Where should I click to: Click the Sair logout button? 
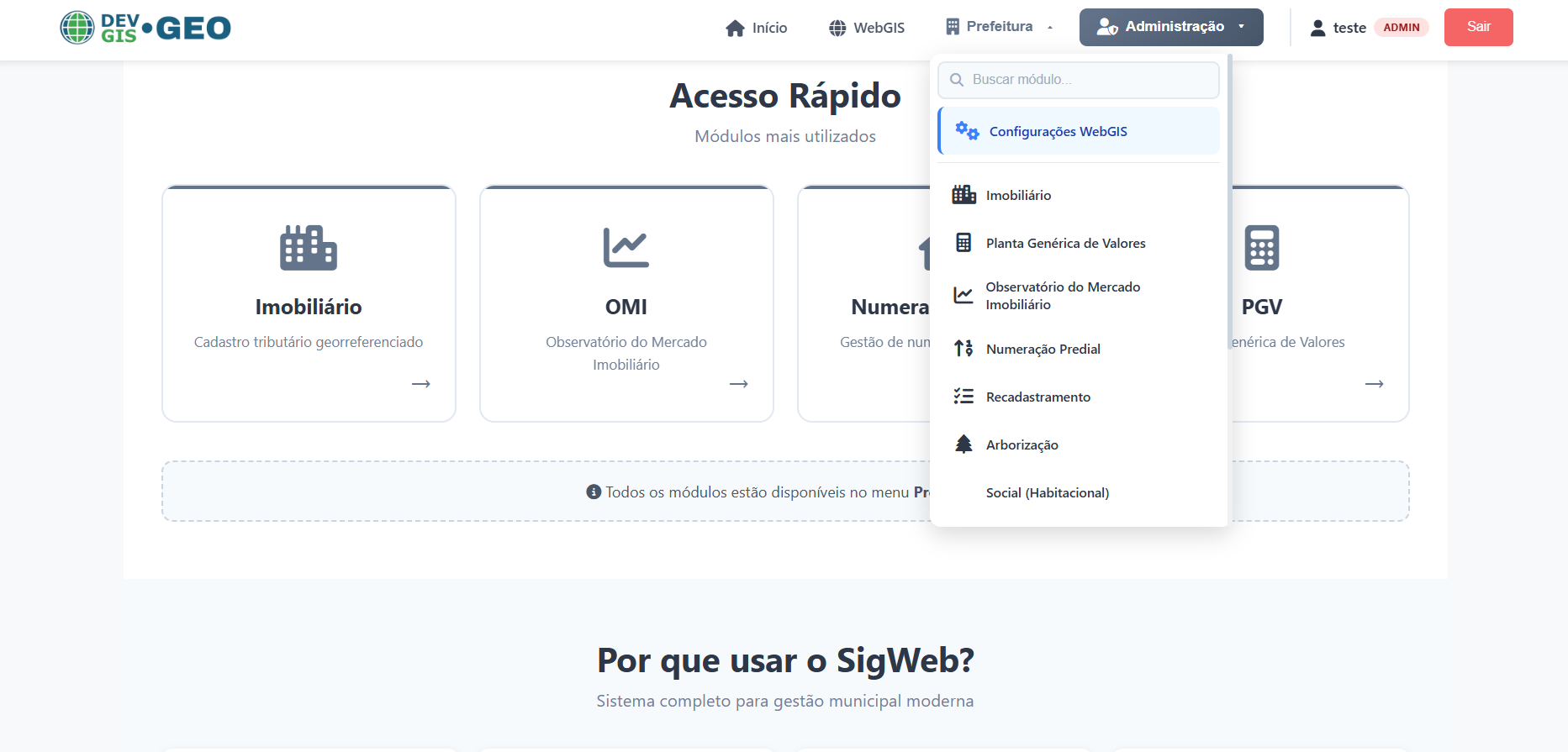coord(1478,27)
